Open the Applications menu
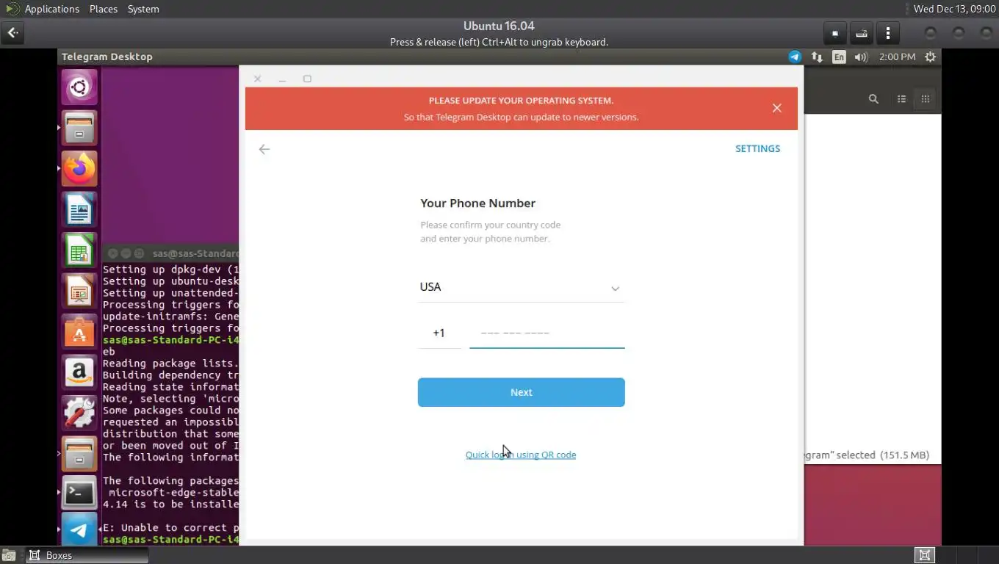This screenshot has width=999, height=564. 51,9
